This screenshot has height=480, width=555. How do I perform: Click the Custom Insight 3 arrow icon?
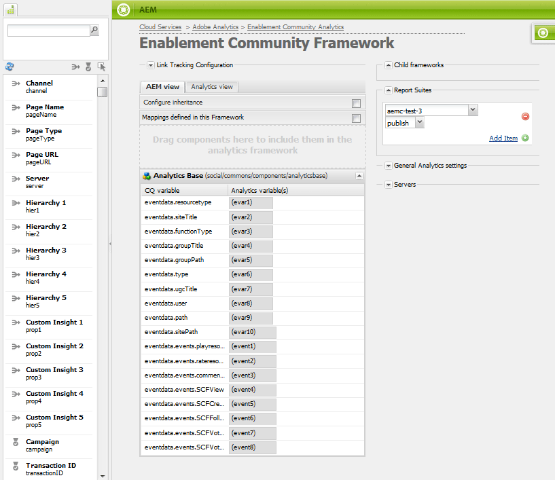(x=16, y=370)
